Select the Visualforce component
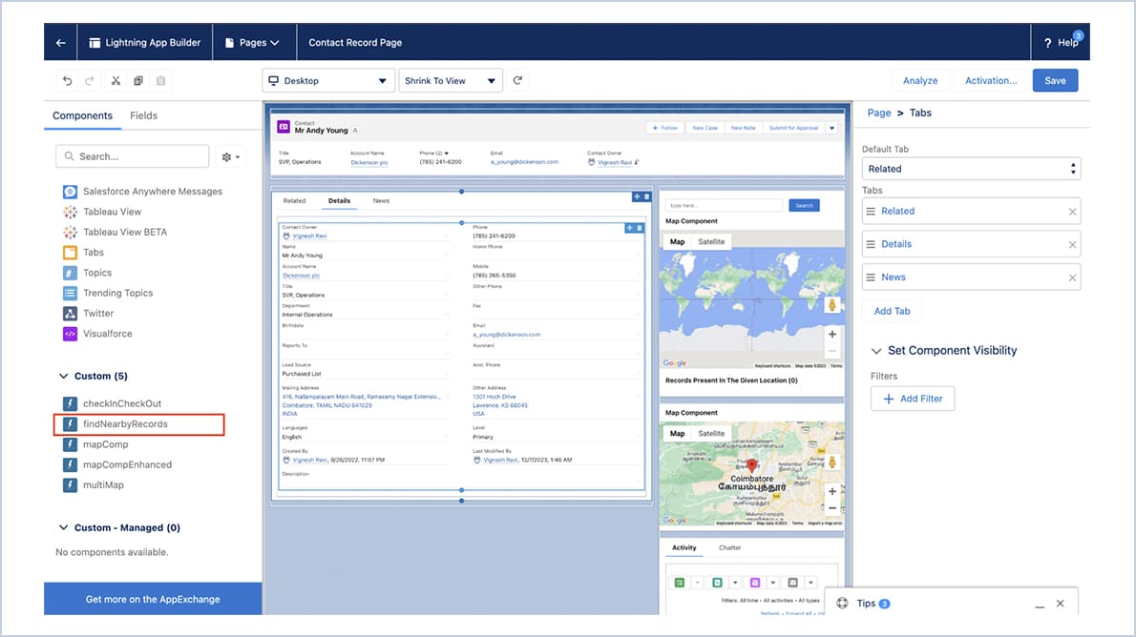The width and height of the screenshot is (1136, 637). pyautogui.click(x=109, y=333)
